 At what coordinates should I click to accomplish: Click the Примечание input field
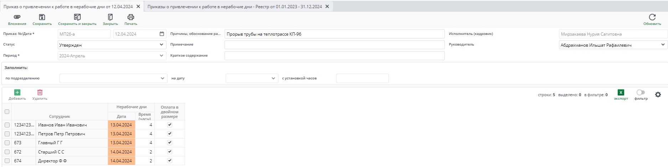[335, 45]
